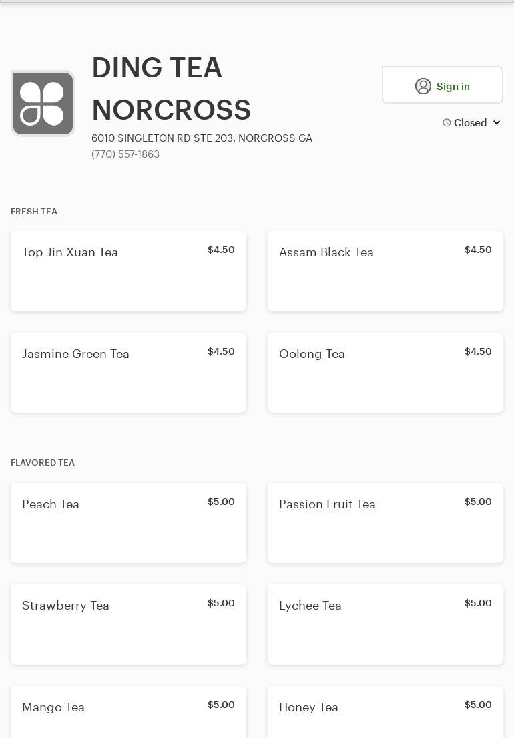Select the Top Jin Xuan Tea item

(x=128, y=271)
